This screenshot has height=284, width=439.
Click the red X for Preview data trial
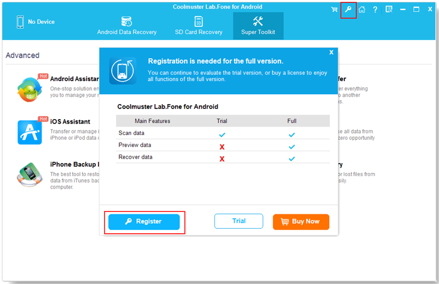click(x=222, y=147)
